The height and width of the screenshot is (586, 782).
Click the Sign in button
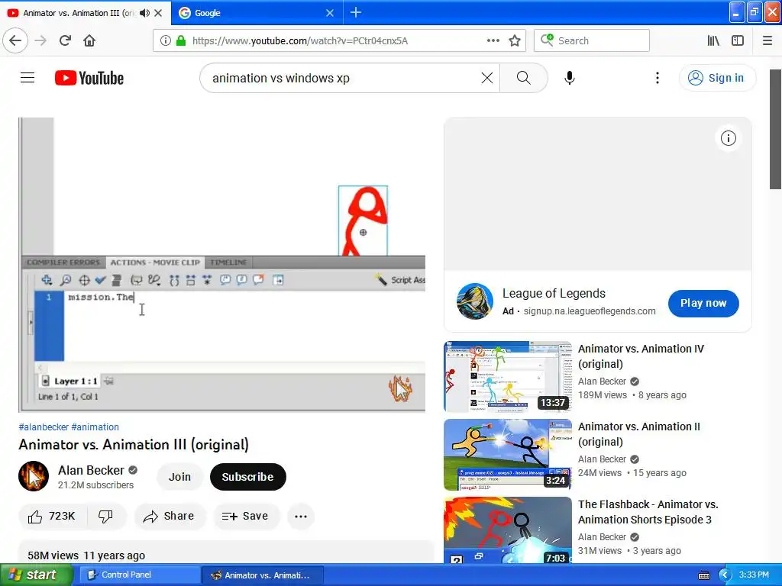(716, 78)
